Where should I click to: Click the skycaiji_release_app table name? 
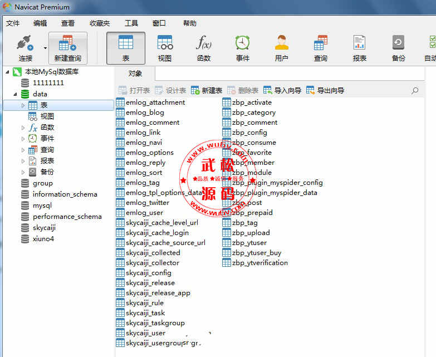(158, 293)
